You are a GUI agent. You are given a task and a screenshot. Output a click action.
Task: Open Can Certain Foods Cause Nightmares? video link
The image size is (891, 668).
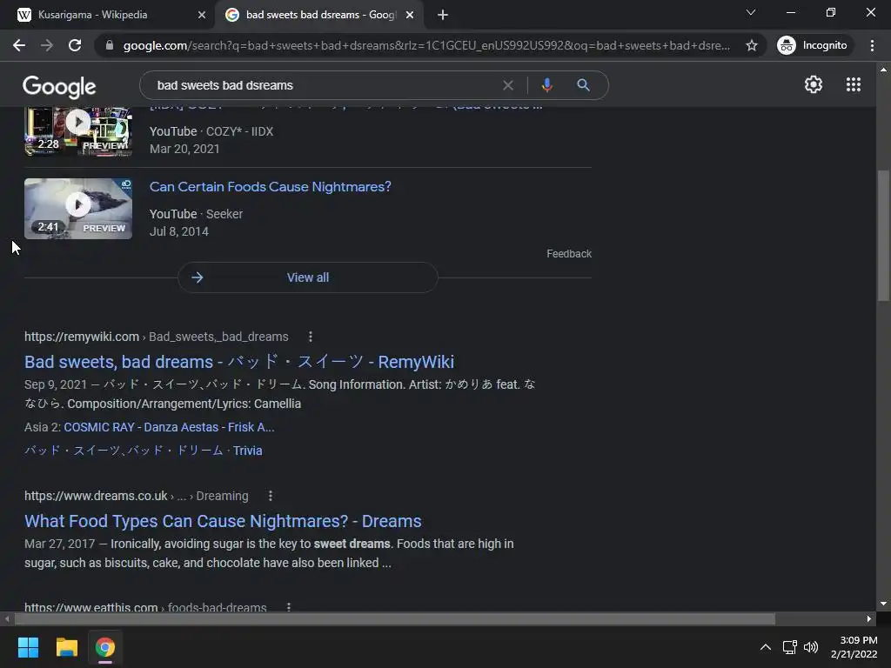click(271, 187)
